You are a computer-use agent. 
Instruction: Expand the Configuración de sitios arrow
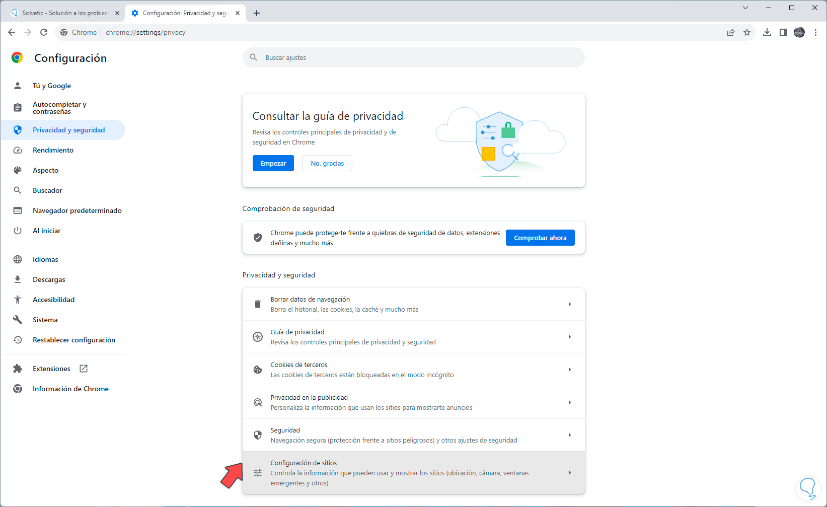[570, 473]
